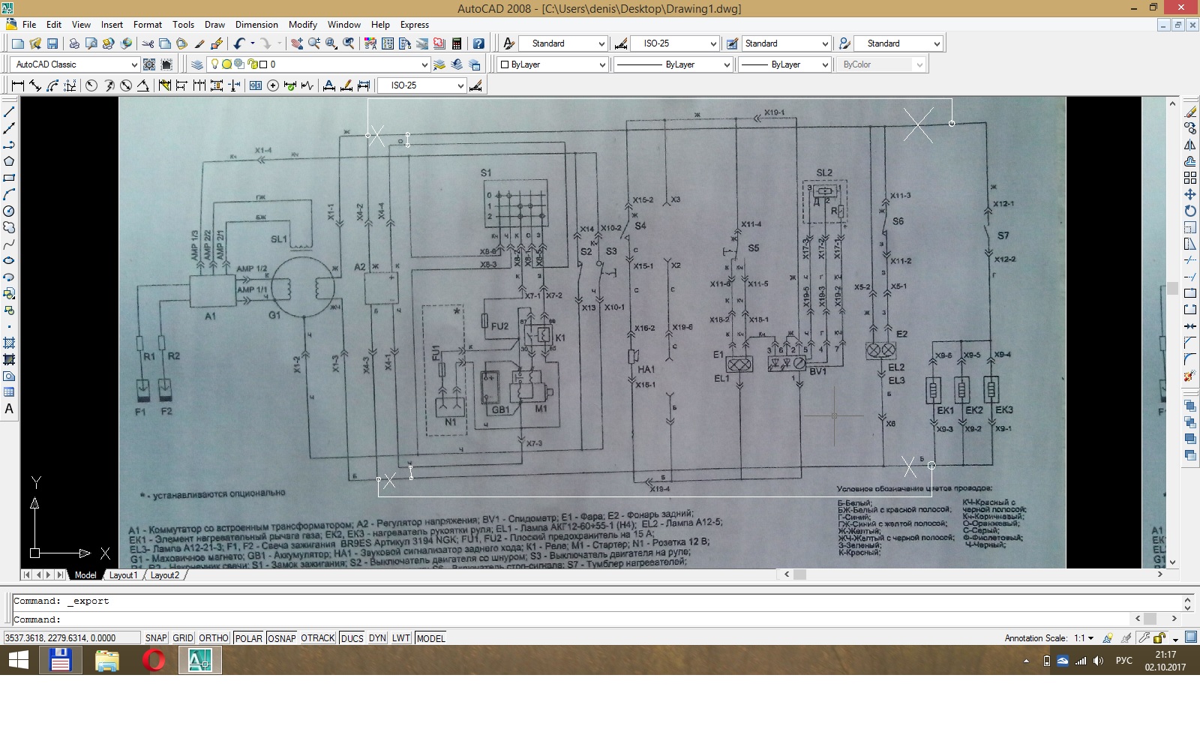Select the Circle draw tool

click(x=9, y=211)
